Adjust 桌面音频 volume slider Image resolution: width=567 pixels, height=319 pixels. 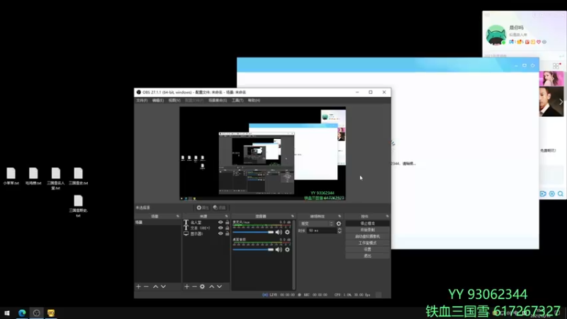(253, 250)
